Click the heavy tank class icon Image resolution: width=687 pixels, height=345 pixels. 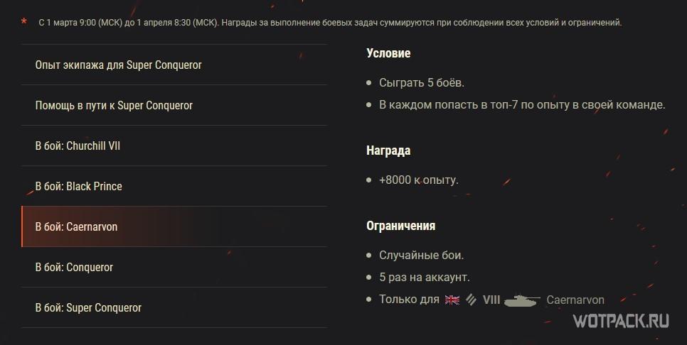[x=471, y=300]
